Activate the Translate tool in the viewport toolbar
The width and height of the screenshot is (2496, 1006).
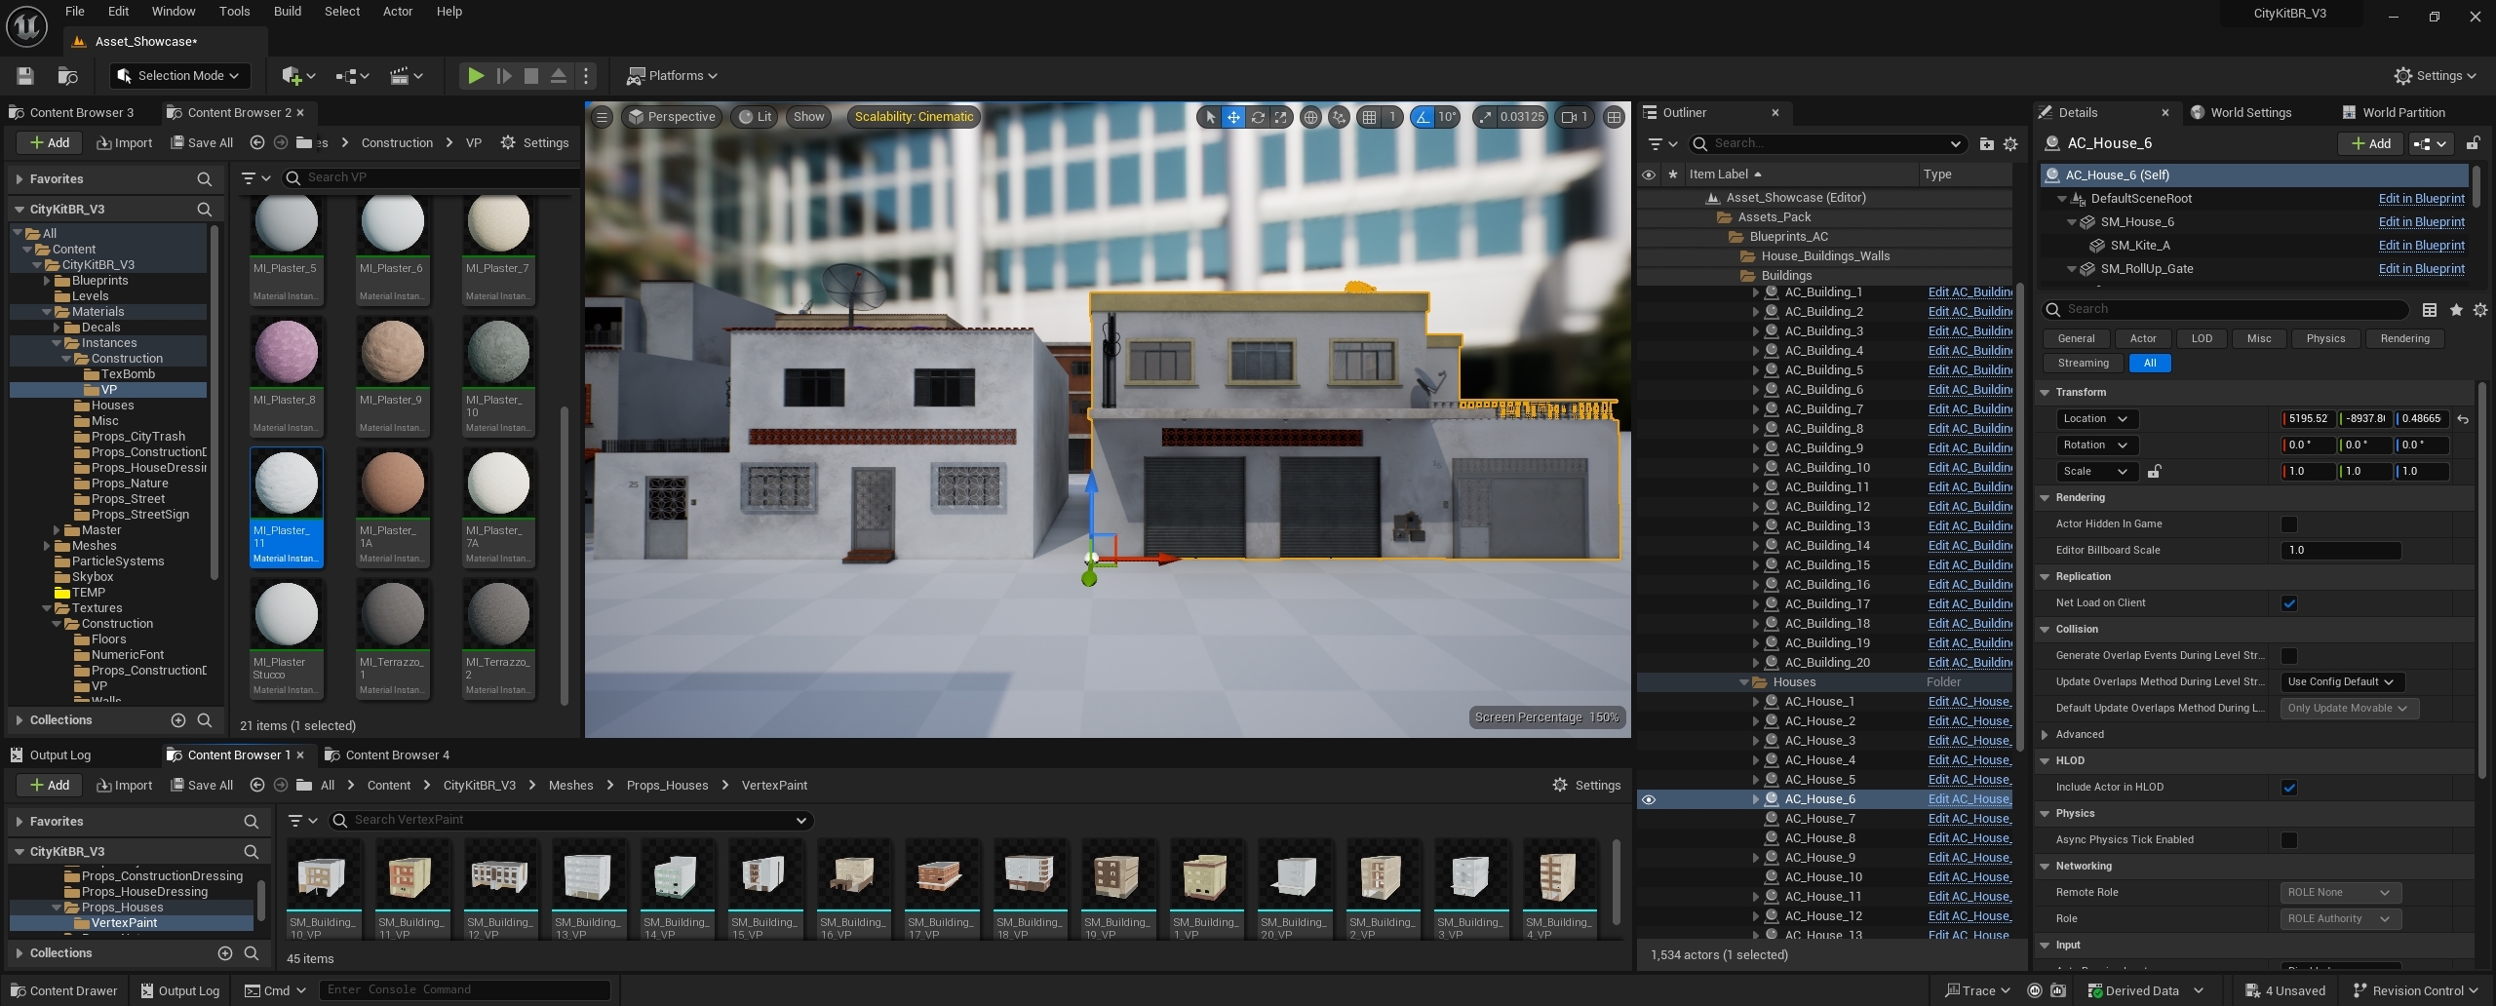pos(1233,117)
